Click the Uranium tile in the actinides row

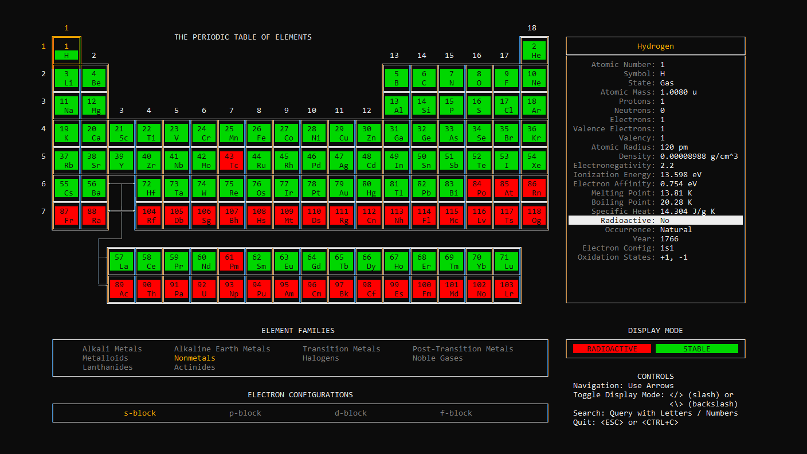[x=204, y=288]
